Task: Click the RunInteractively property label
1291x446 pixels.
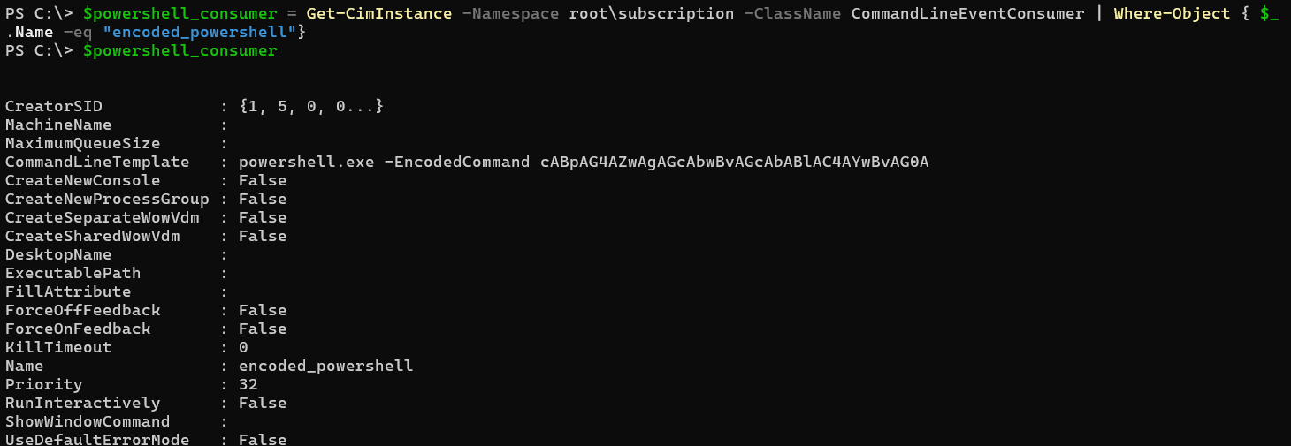Action: (x=83, y=403)
